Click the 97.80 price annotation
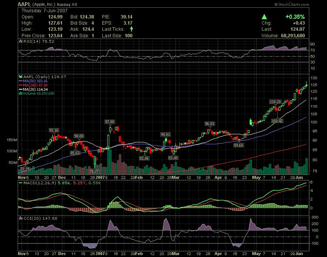 click(x=110, y=122)
